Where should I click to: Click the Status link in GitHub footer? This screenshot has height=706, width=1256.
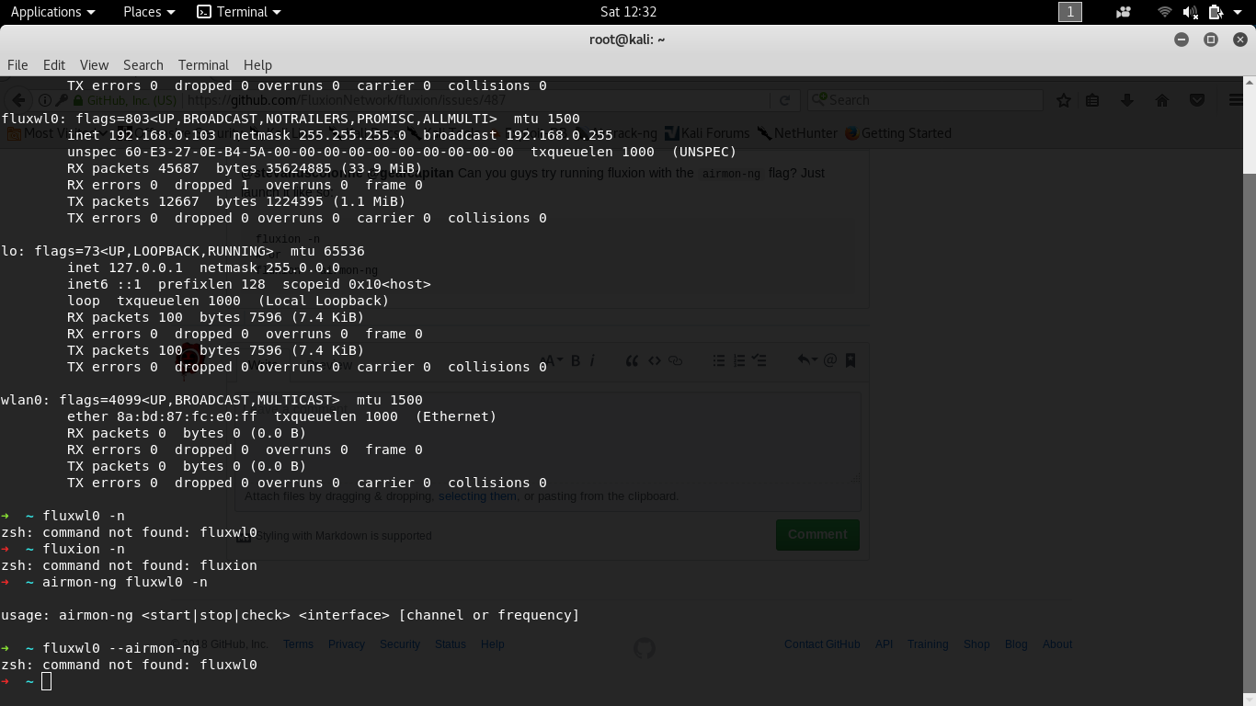[451, 644]
